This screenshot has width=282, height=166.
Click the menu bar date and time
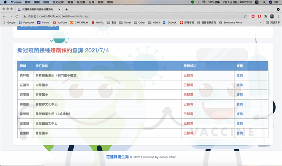point(238,2)
